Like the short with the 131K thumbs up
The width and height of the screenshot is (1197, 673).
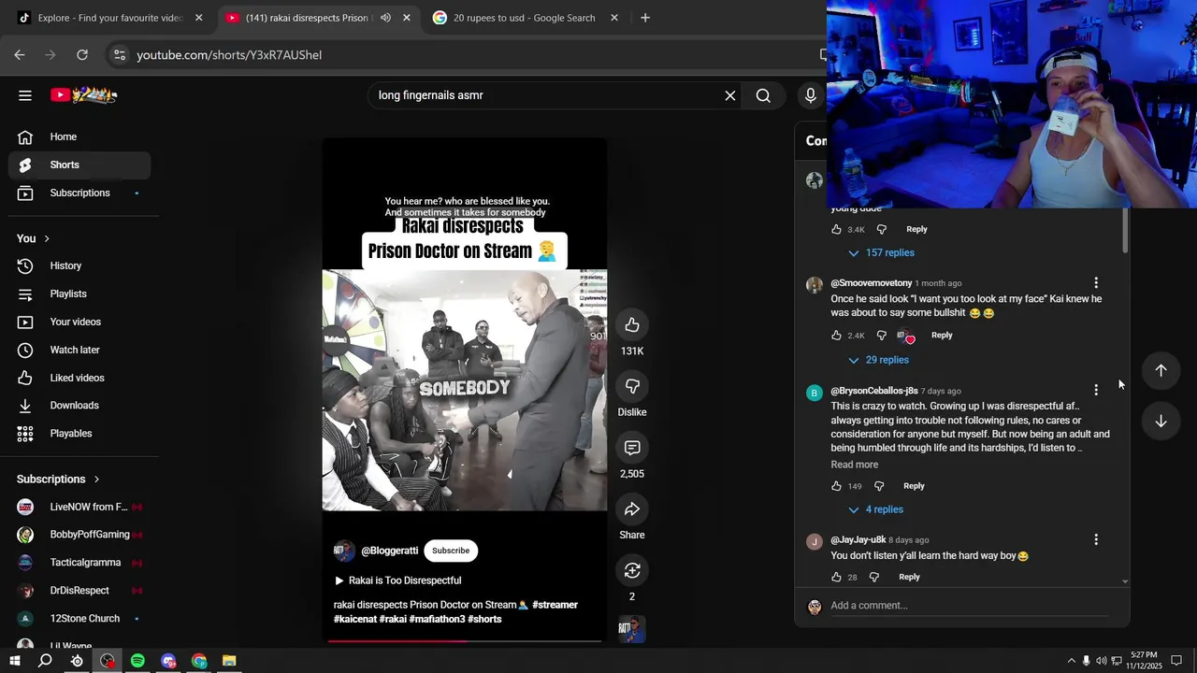(632, 325)
